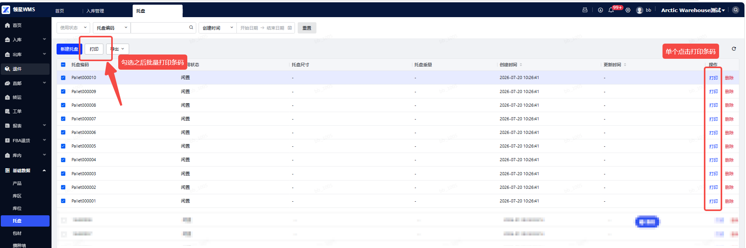Click the bb user avatar
This screenshot has width=746, height=248.
pyautogui.click(x=639, y=10)
